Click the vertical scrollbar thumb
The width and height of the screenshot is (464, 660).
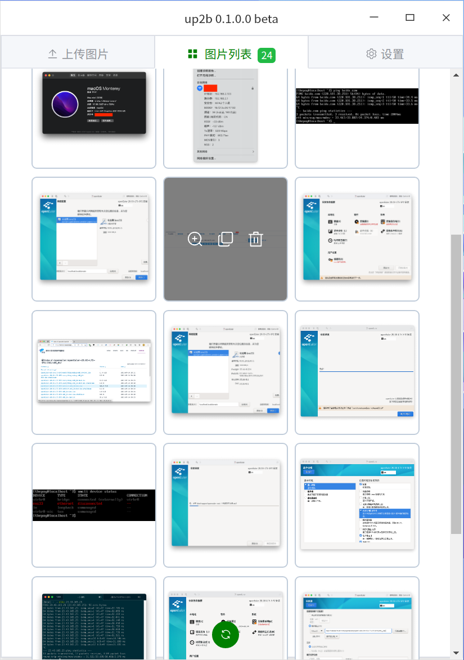tap(456, 384)
